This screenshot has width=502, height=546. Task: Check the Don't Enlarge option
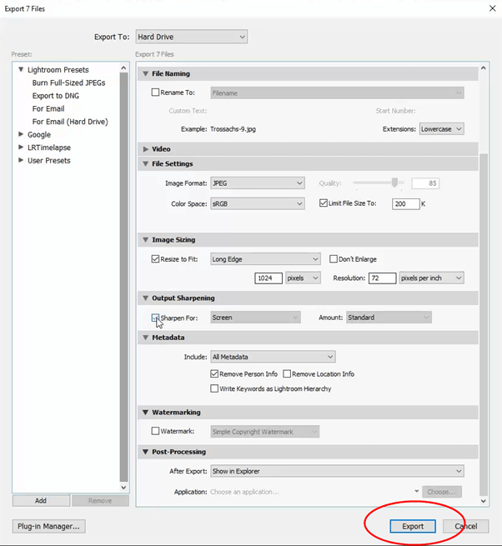pyautogui.click(x=334, y=259)
